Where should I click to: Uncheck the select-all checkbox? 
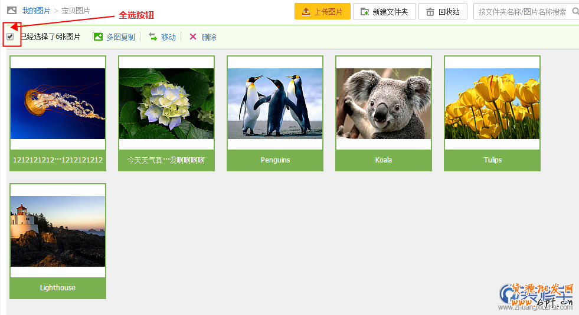10,37
